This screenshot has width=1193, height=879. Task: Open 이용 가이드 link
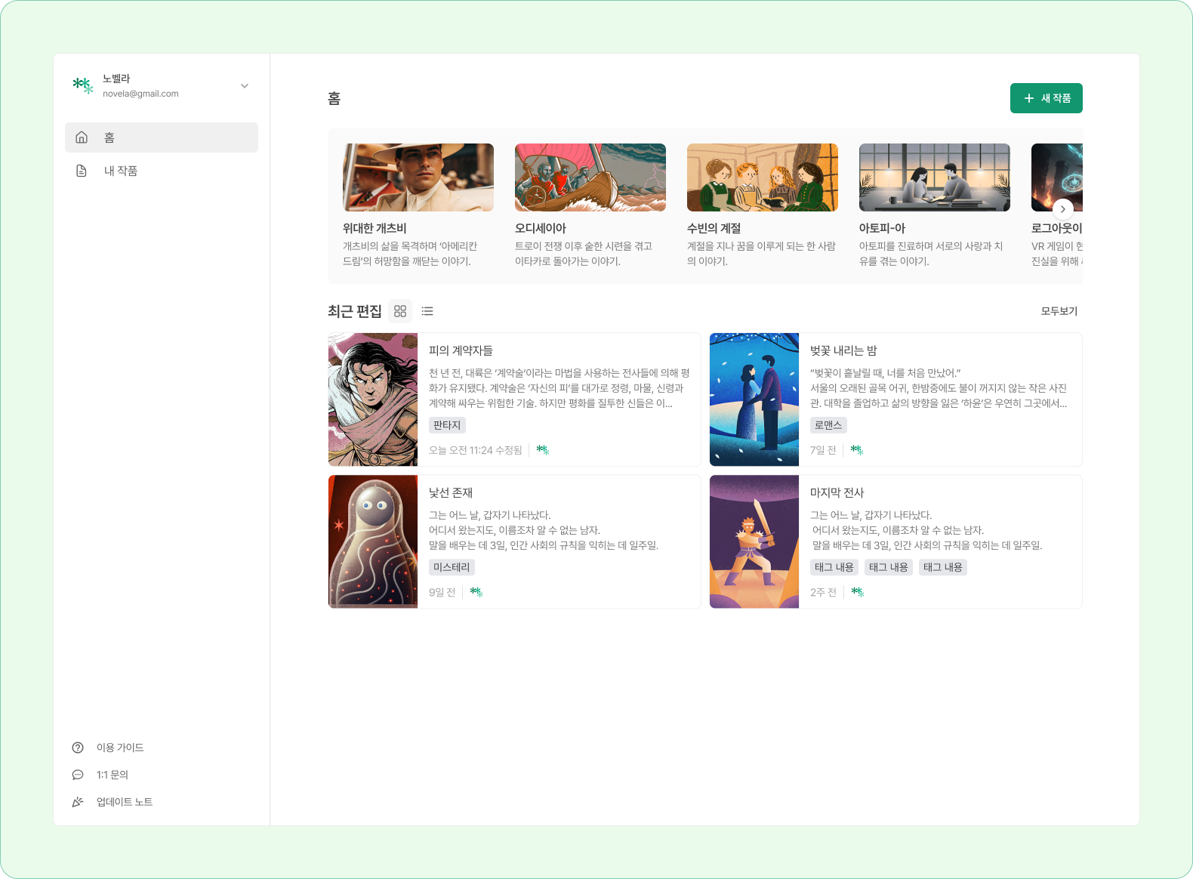(x=120, y=748)
